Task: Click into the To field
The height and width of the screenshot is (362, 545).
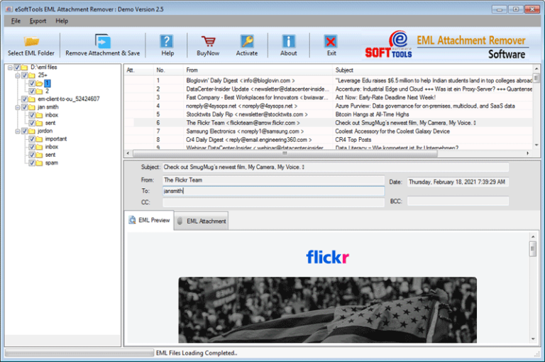Action: pos(273,191)
